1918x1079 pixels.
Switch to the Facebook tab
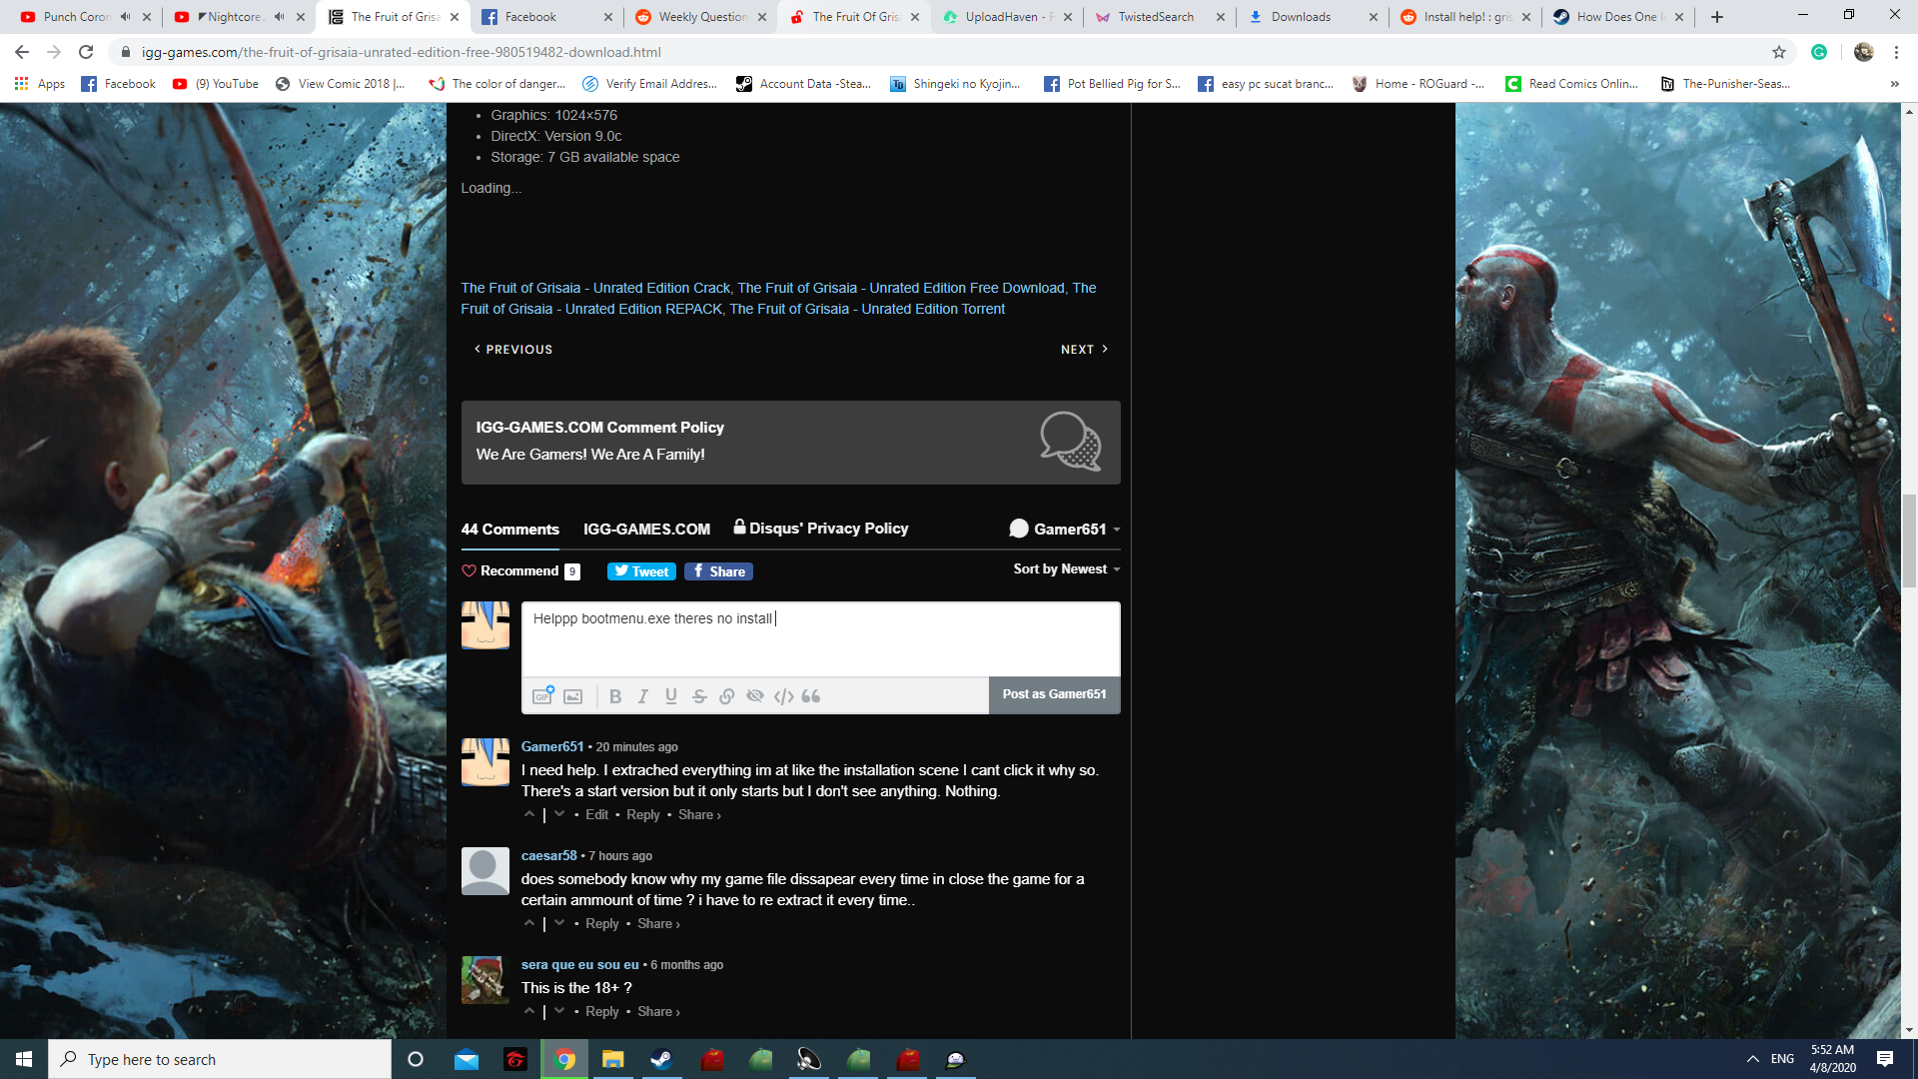(545, 17)
